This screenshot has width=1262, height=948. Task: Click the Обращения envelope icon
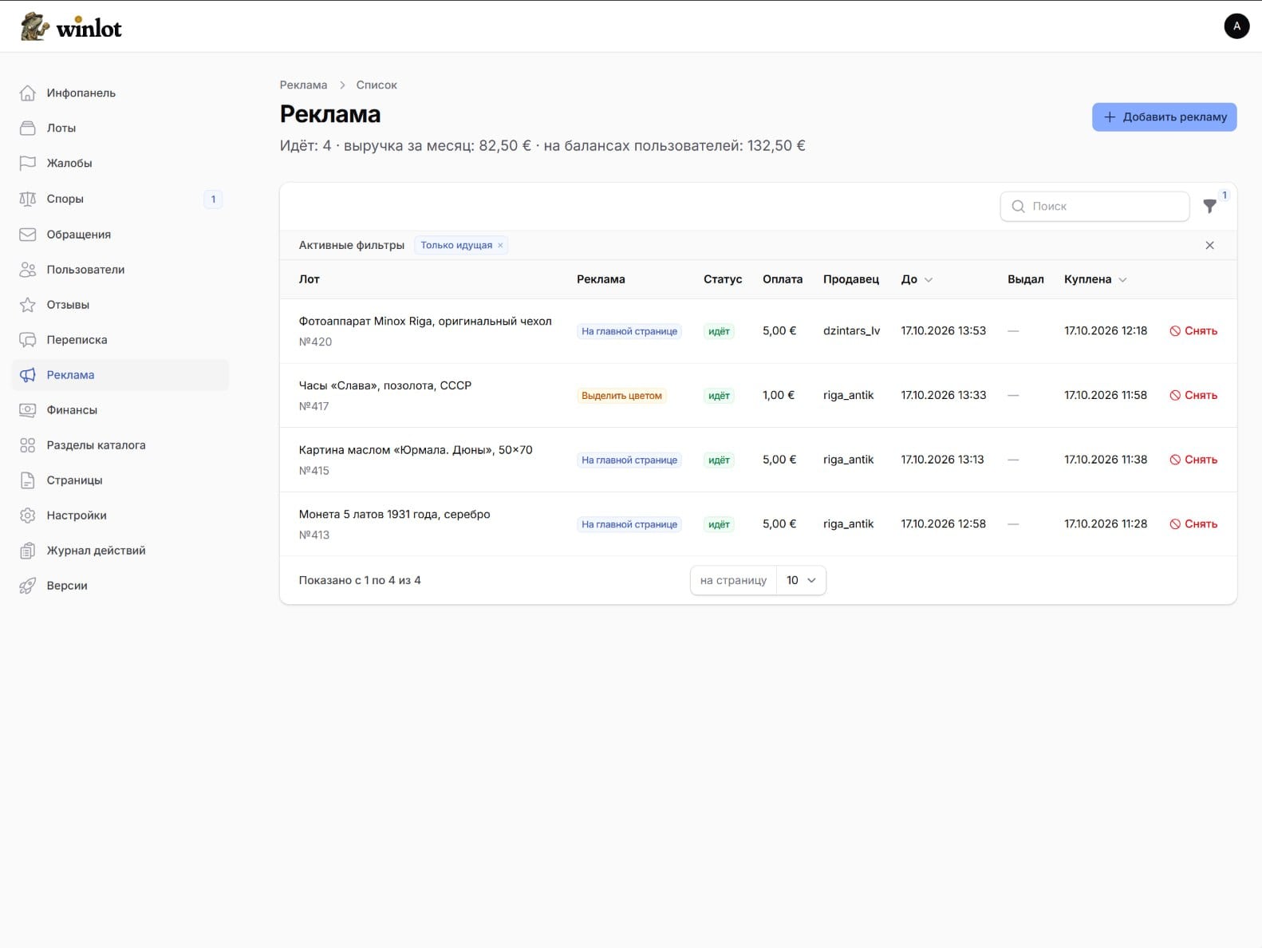(27, 234)
